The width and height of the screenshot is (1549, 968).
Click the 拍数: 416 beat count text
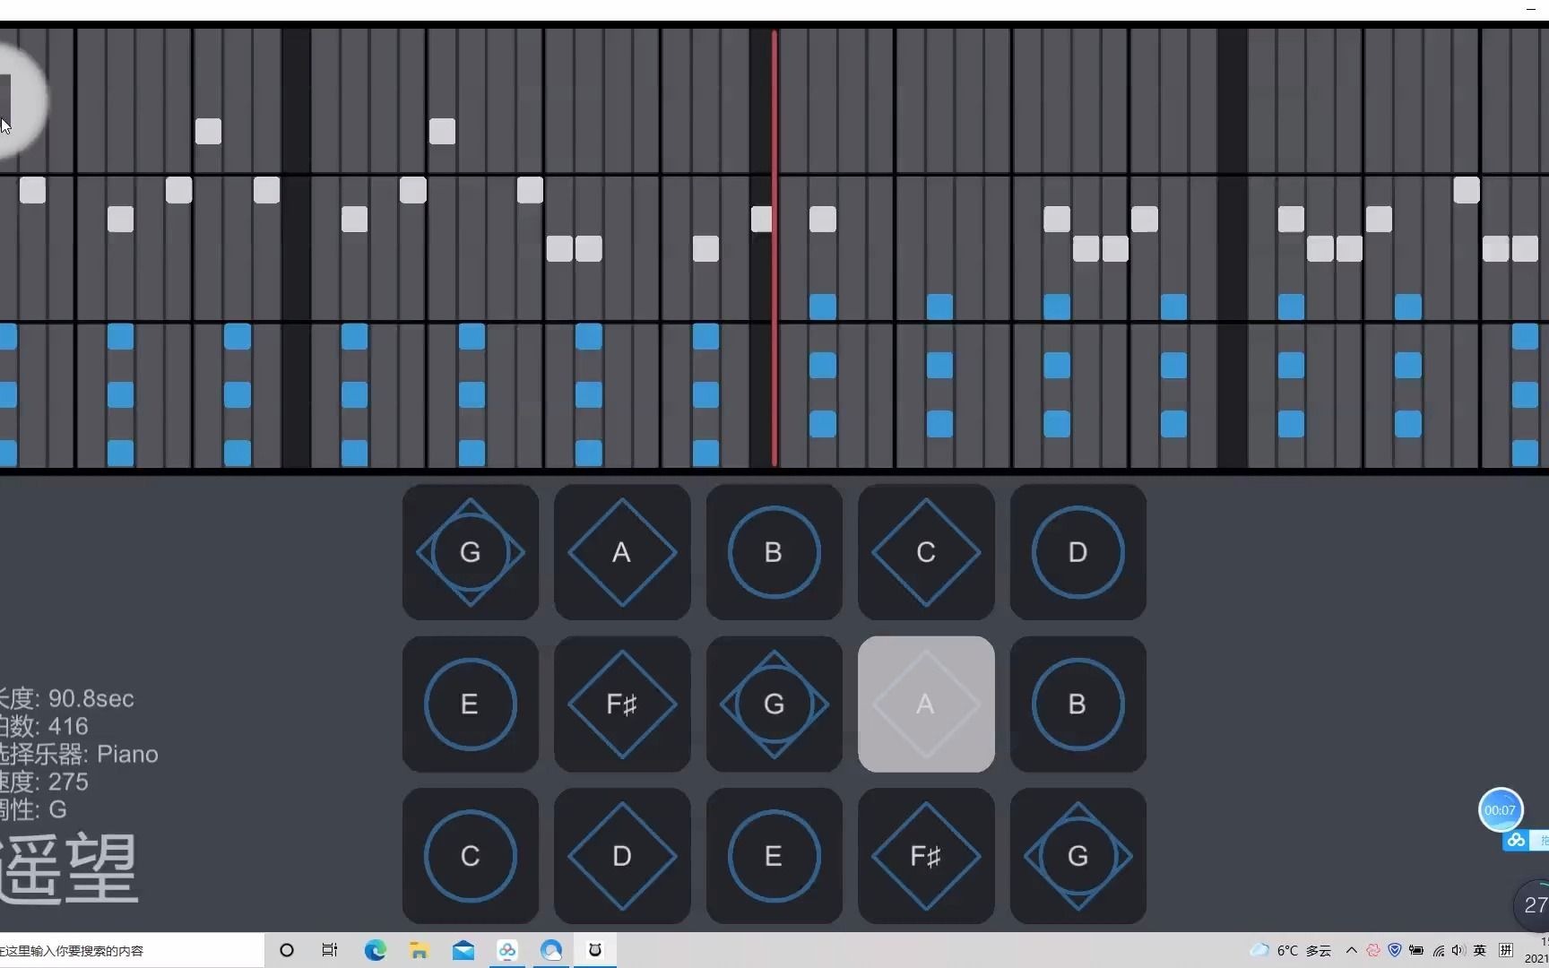point(44,726)
